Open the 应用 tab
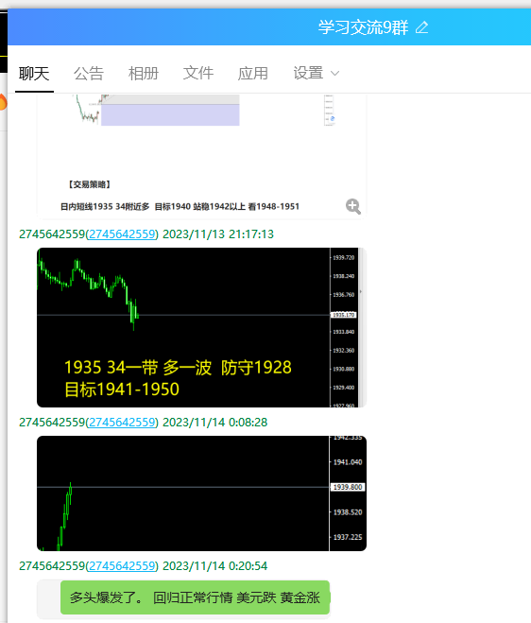Image resolution: width=531 pixels, height=623 pixels. tap(253, 74)
